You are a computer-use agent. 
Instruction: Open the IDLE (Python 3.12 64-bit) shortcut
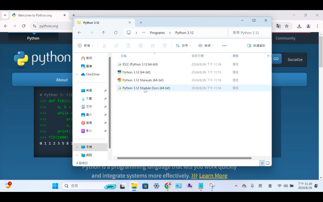click(140, 64)
